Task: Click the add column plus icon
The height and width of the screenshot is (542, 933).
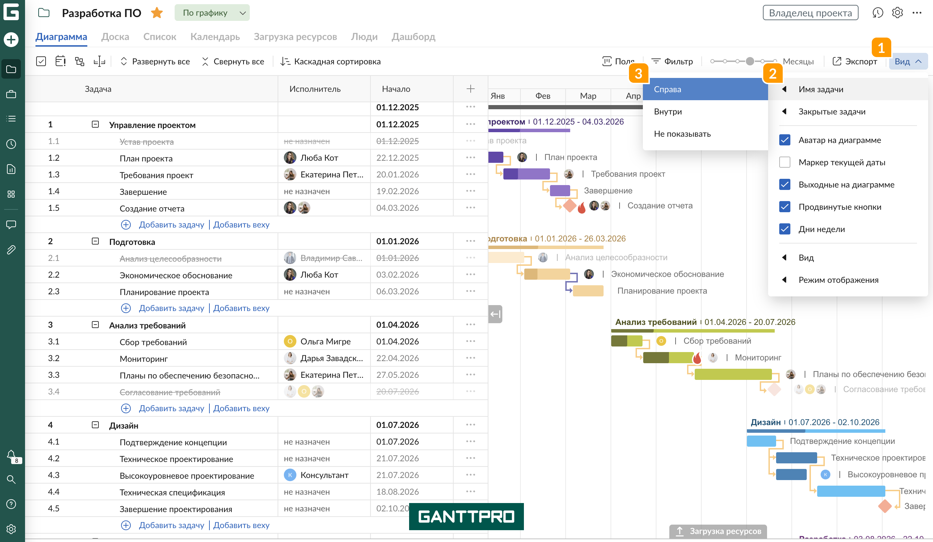Action: [x=470, y=89]
